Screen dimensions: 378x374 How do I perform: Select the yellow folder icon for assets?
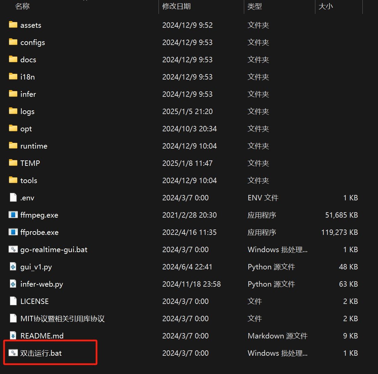13,25
